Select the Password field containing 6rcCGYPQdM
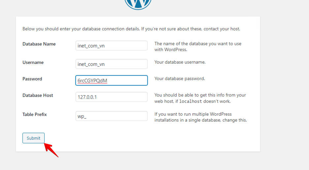Viewport: 309px width, 170px height. 112,80
